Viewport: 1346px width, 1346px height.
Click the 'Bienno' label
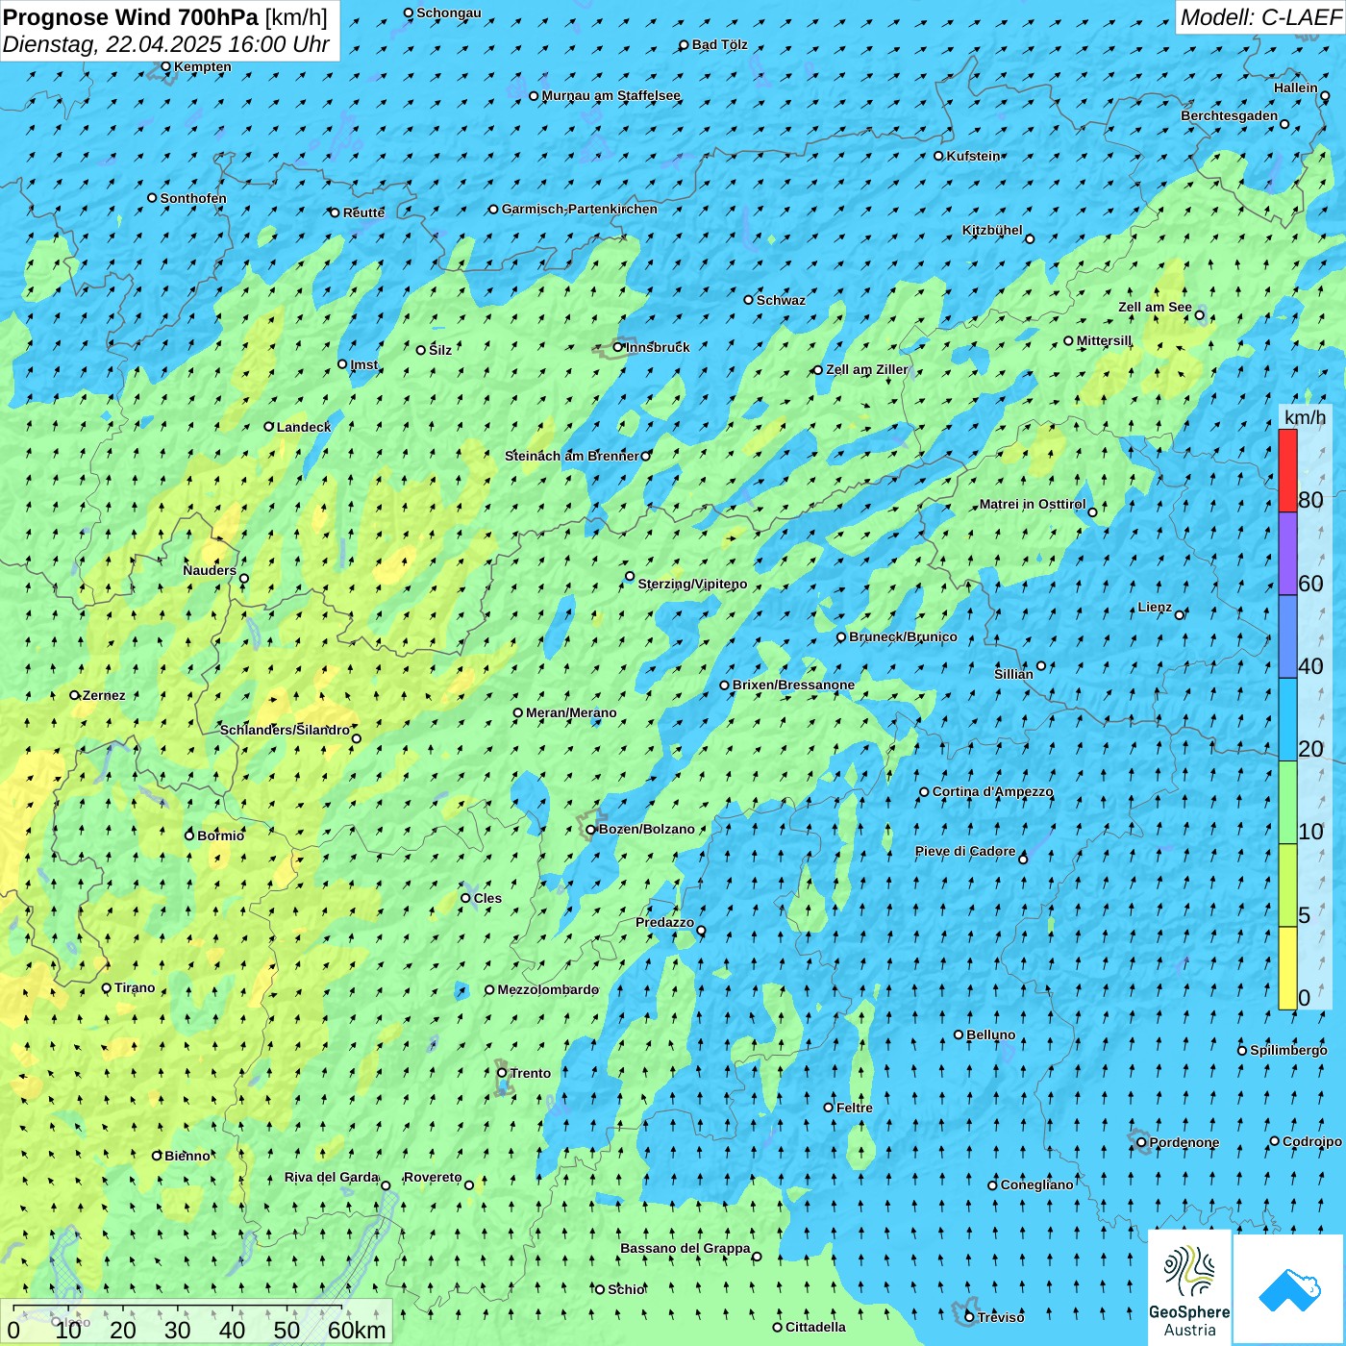click(x=187, y=1156)
